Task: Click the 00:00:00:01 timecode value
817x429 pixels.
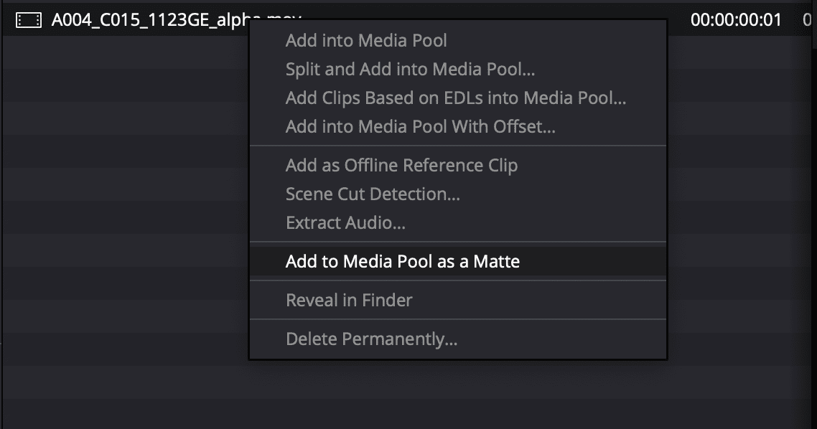Action: click(x=735, y=21)
